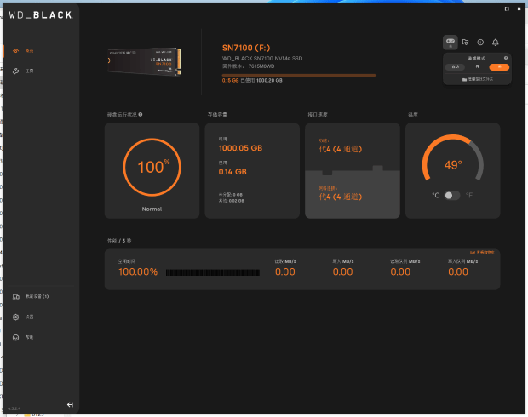Click the 100.00% idle time value
528x417 pixels.
[x=138, y=272]
